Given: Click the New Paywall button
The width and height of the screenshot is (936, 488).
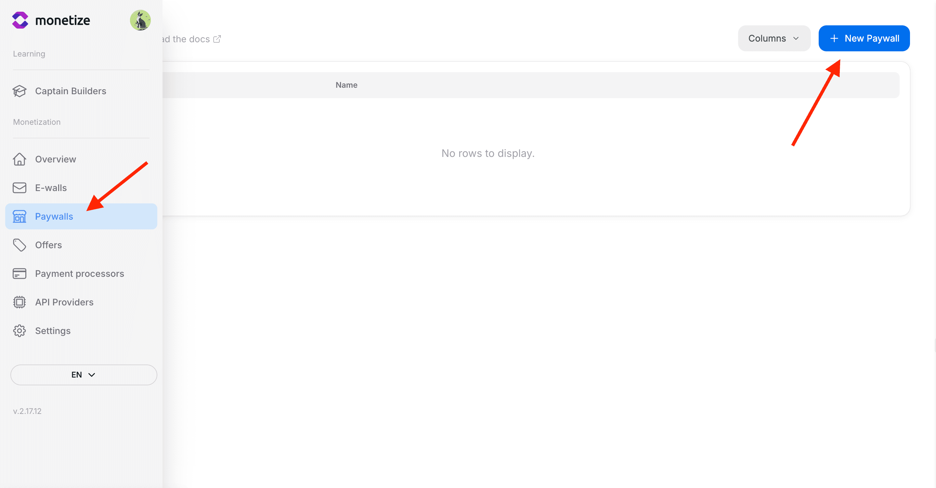Looking at the screenshot, I should 864,38.
